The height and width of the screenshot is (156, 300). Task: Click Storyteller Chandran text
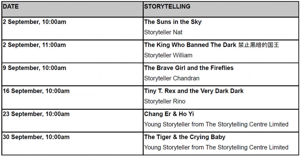click(172, 78)
